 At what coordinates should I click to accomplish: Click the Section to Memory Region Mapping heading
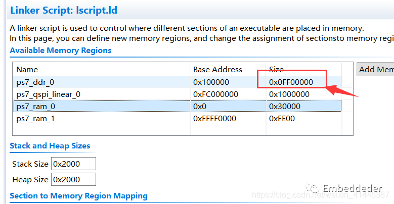(x=79, y=196)
